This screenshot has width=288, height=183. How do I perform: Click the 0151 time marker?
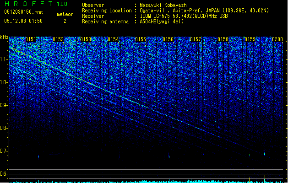tap(31, 39)
